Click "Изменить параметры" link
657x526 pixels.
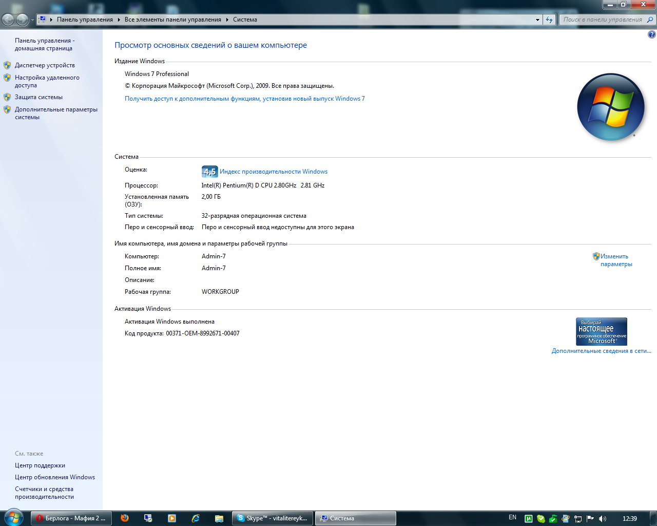click(x=616, y=260)
